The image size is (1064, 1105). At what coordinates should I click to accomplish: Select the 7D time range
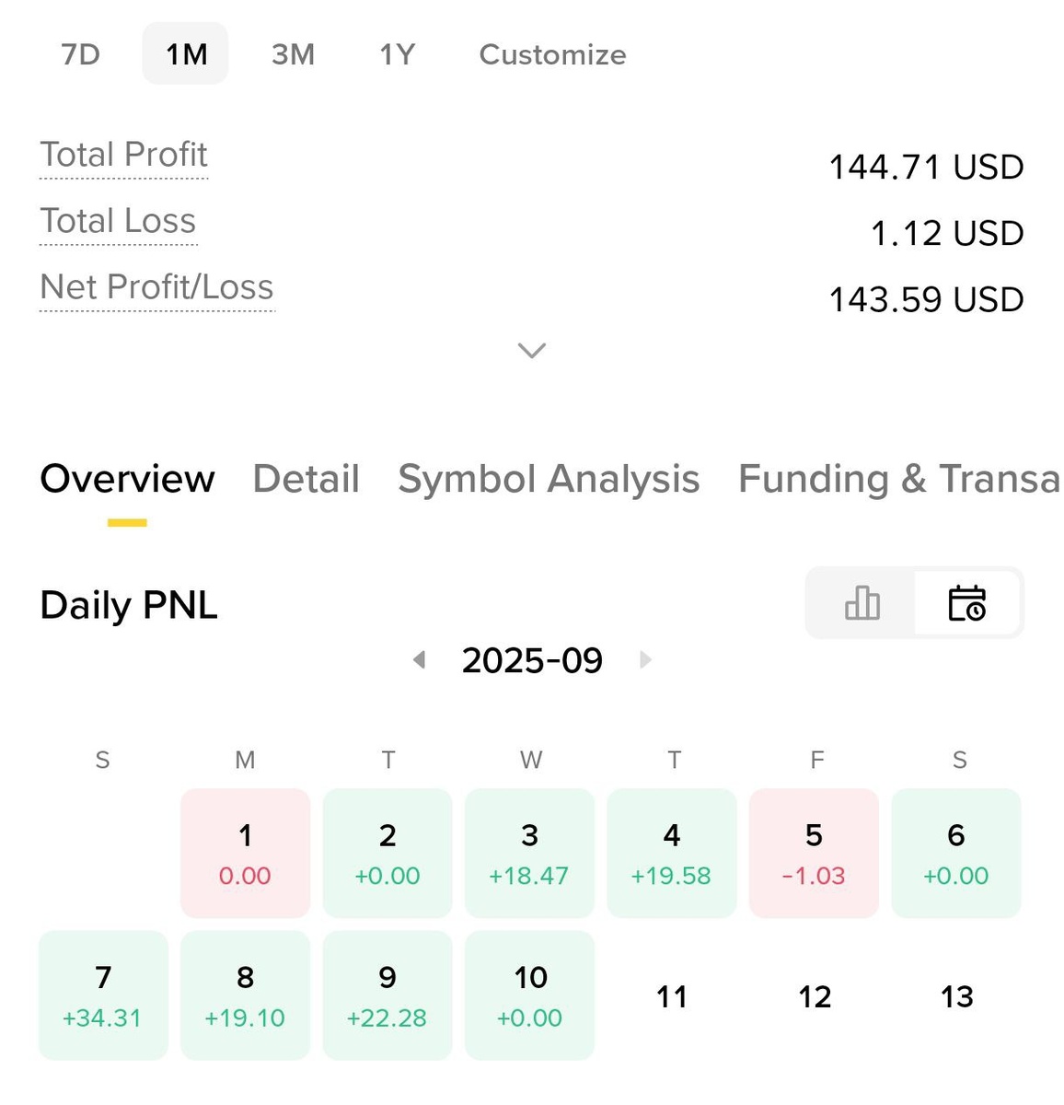click(81, 54)
